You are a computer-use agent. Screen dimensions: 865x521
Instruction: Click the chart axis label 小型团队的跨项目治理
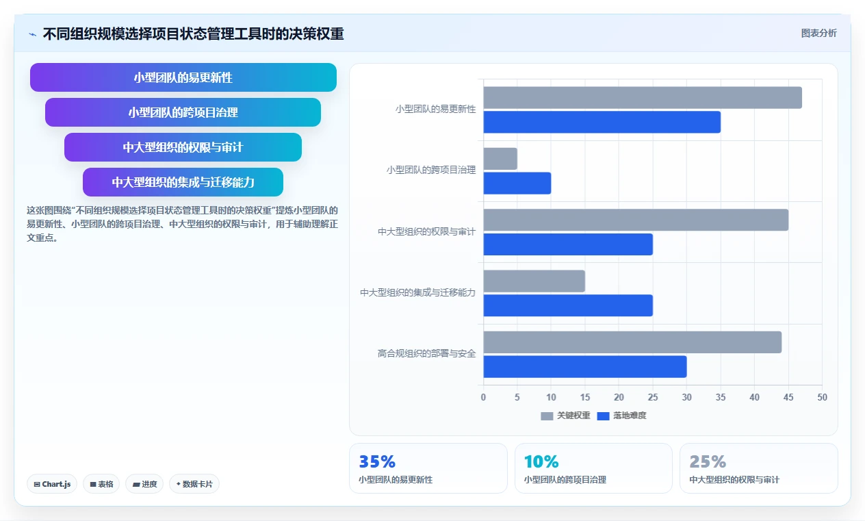click(431, 170)
